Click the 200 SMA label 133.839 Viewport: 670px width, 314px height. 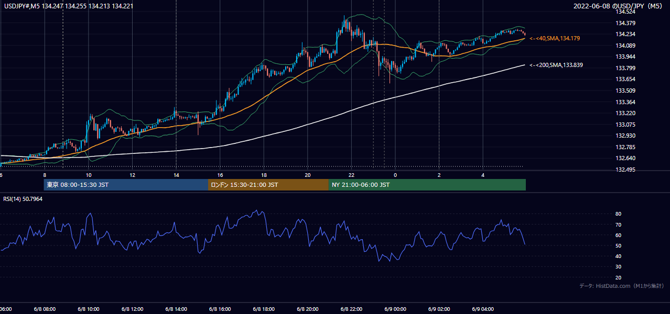tap(556, 65)
